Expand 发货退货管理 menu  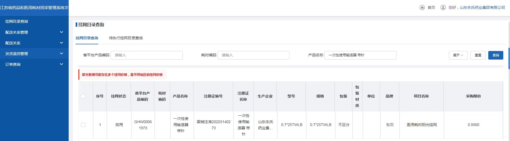pyautogui.click(x=34, y=54)
